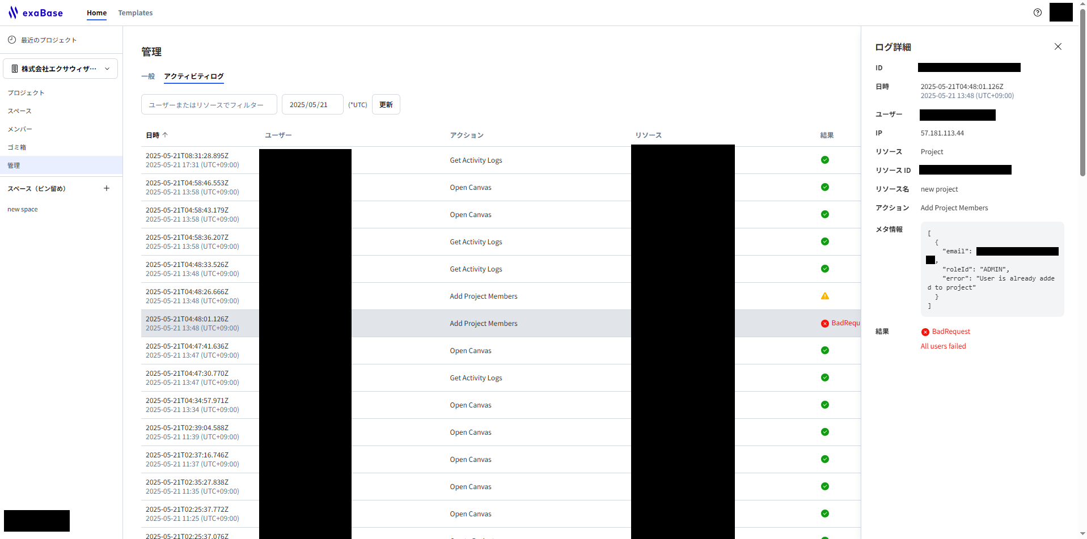Select the アクティビティログ tab
This screenshot has height=539, width=1087.
[x=193, y=76]
